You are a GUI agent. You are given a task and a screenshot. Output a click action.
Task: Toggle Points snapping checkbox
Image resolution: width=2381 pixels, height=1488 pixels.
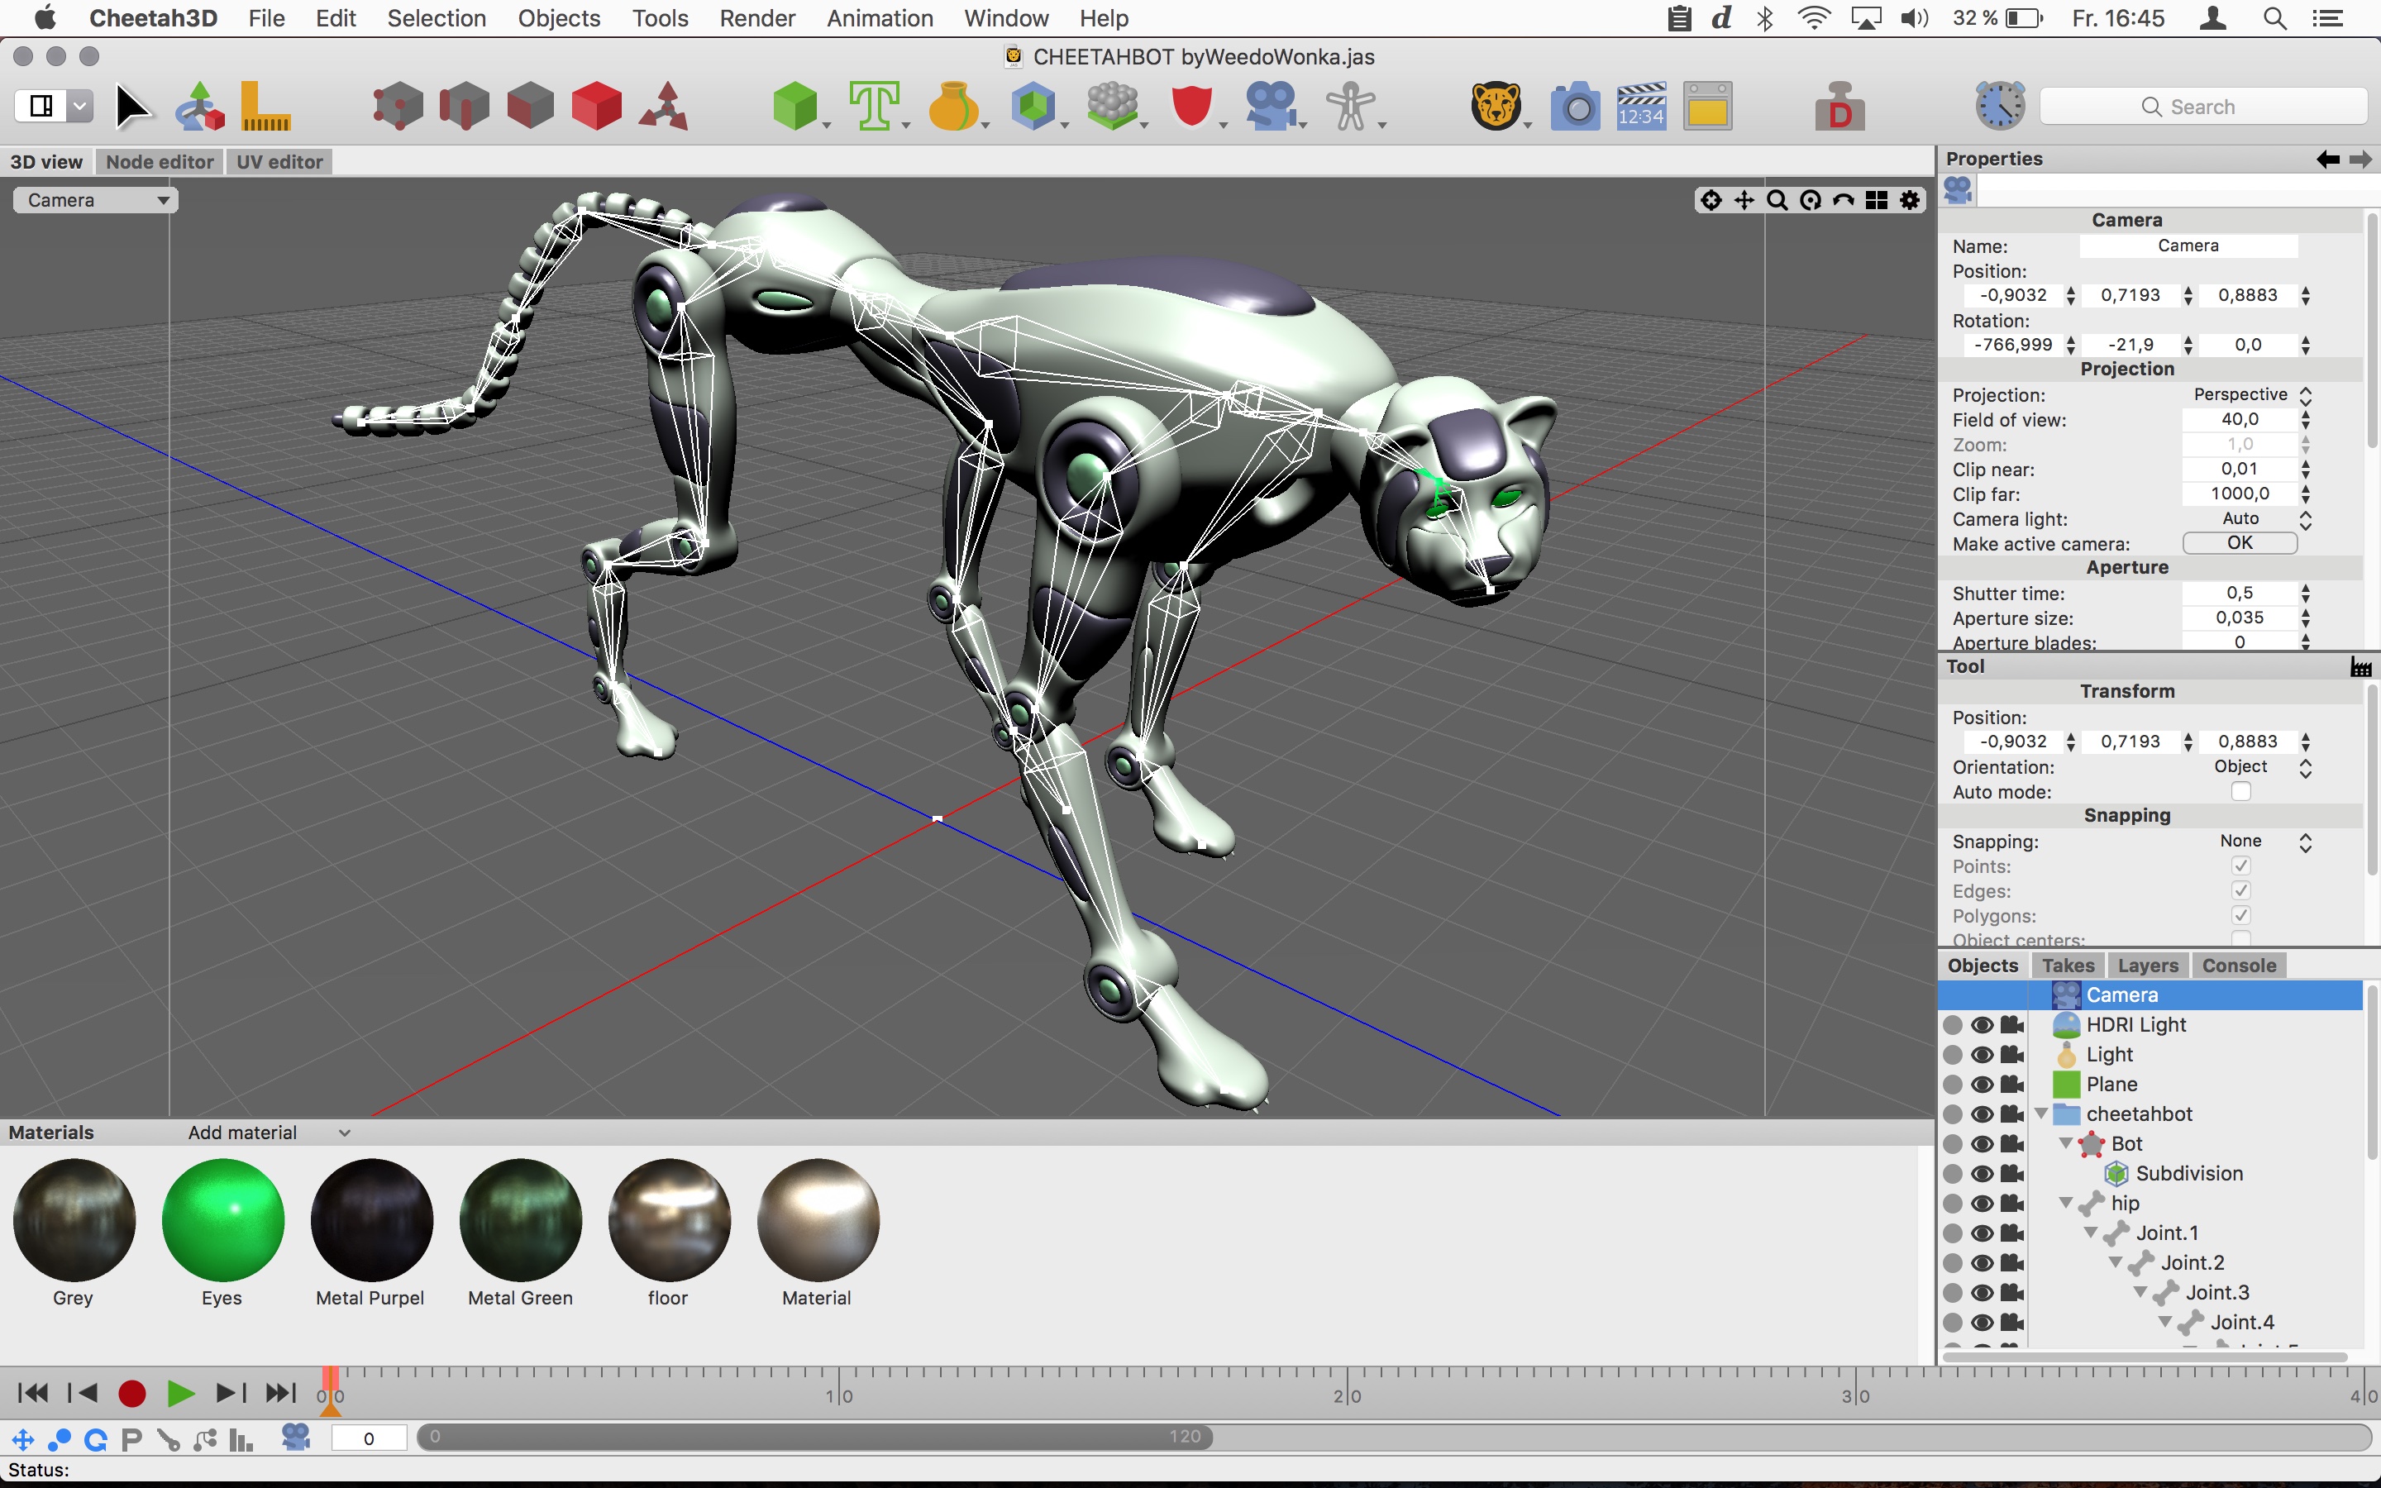(x=2240, y=866)
